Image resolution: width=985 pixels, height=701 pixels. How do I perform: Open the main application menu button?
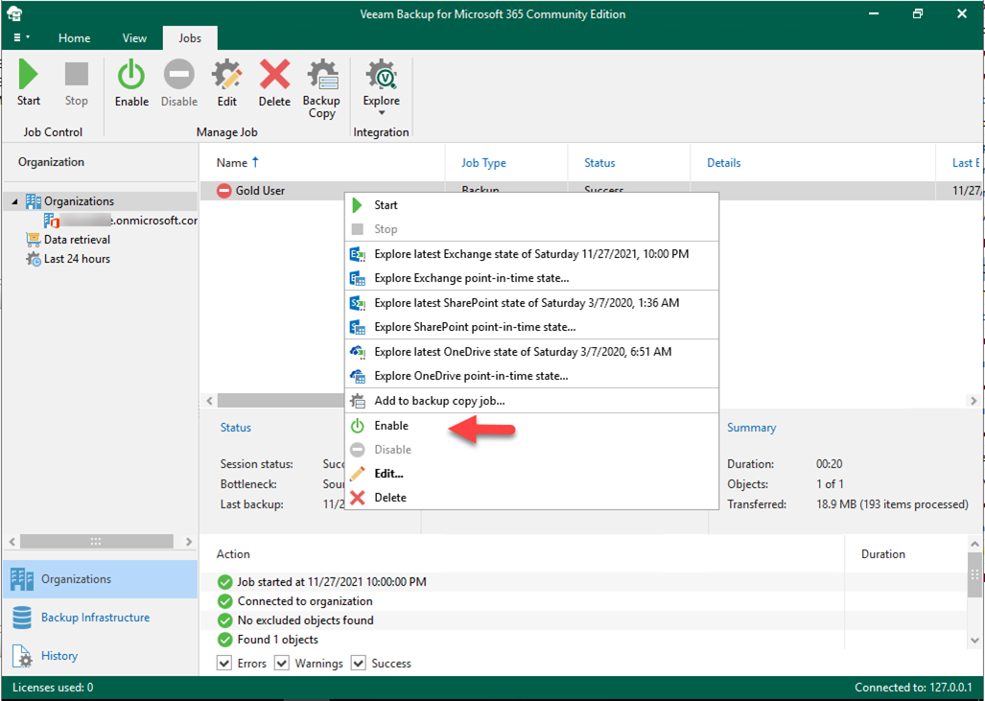[x=20, y=37]
